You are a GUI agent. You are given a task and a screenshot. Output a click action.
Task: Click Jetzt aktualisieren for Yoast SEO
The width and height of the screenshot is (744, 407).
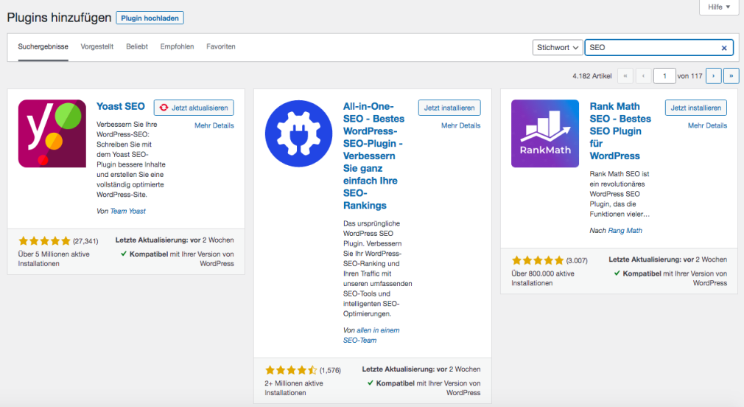coord(194,108)
